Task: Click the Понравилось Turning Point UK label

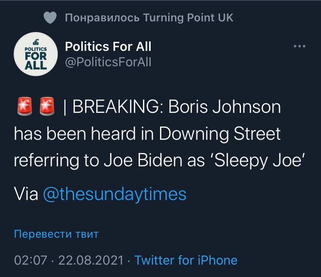Action: pyautogui.click(x=149, y=18)
